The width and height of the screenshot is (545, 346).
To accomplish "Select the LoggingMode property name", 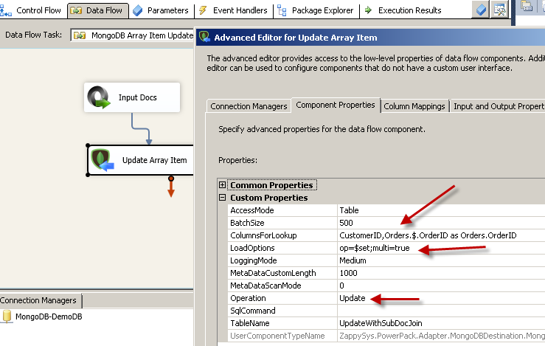I will point(254,260).
